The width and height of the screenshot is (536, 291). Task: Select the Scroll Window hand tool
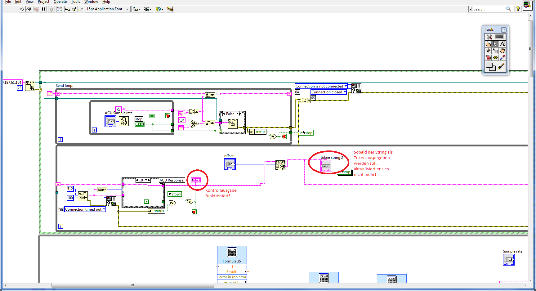tap(502, 51)
